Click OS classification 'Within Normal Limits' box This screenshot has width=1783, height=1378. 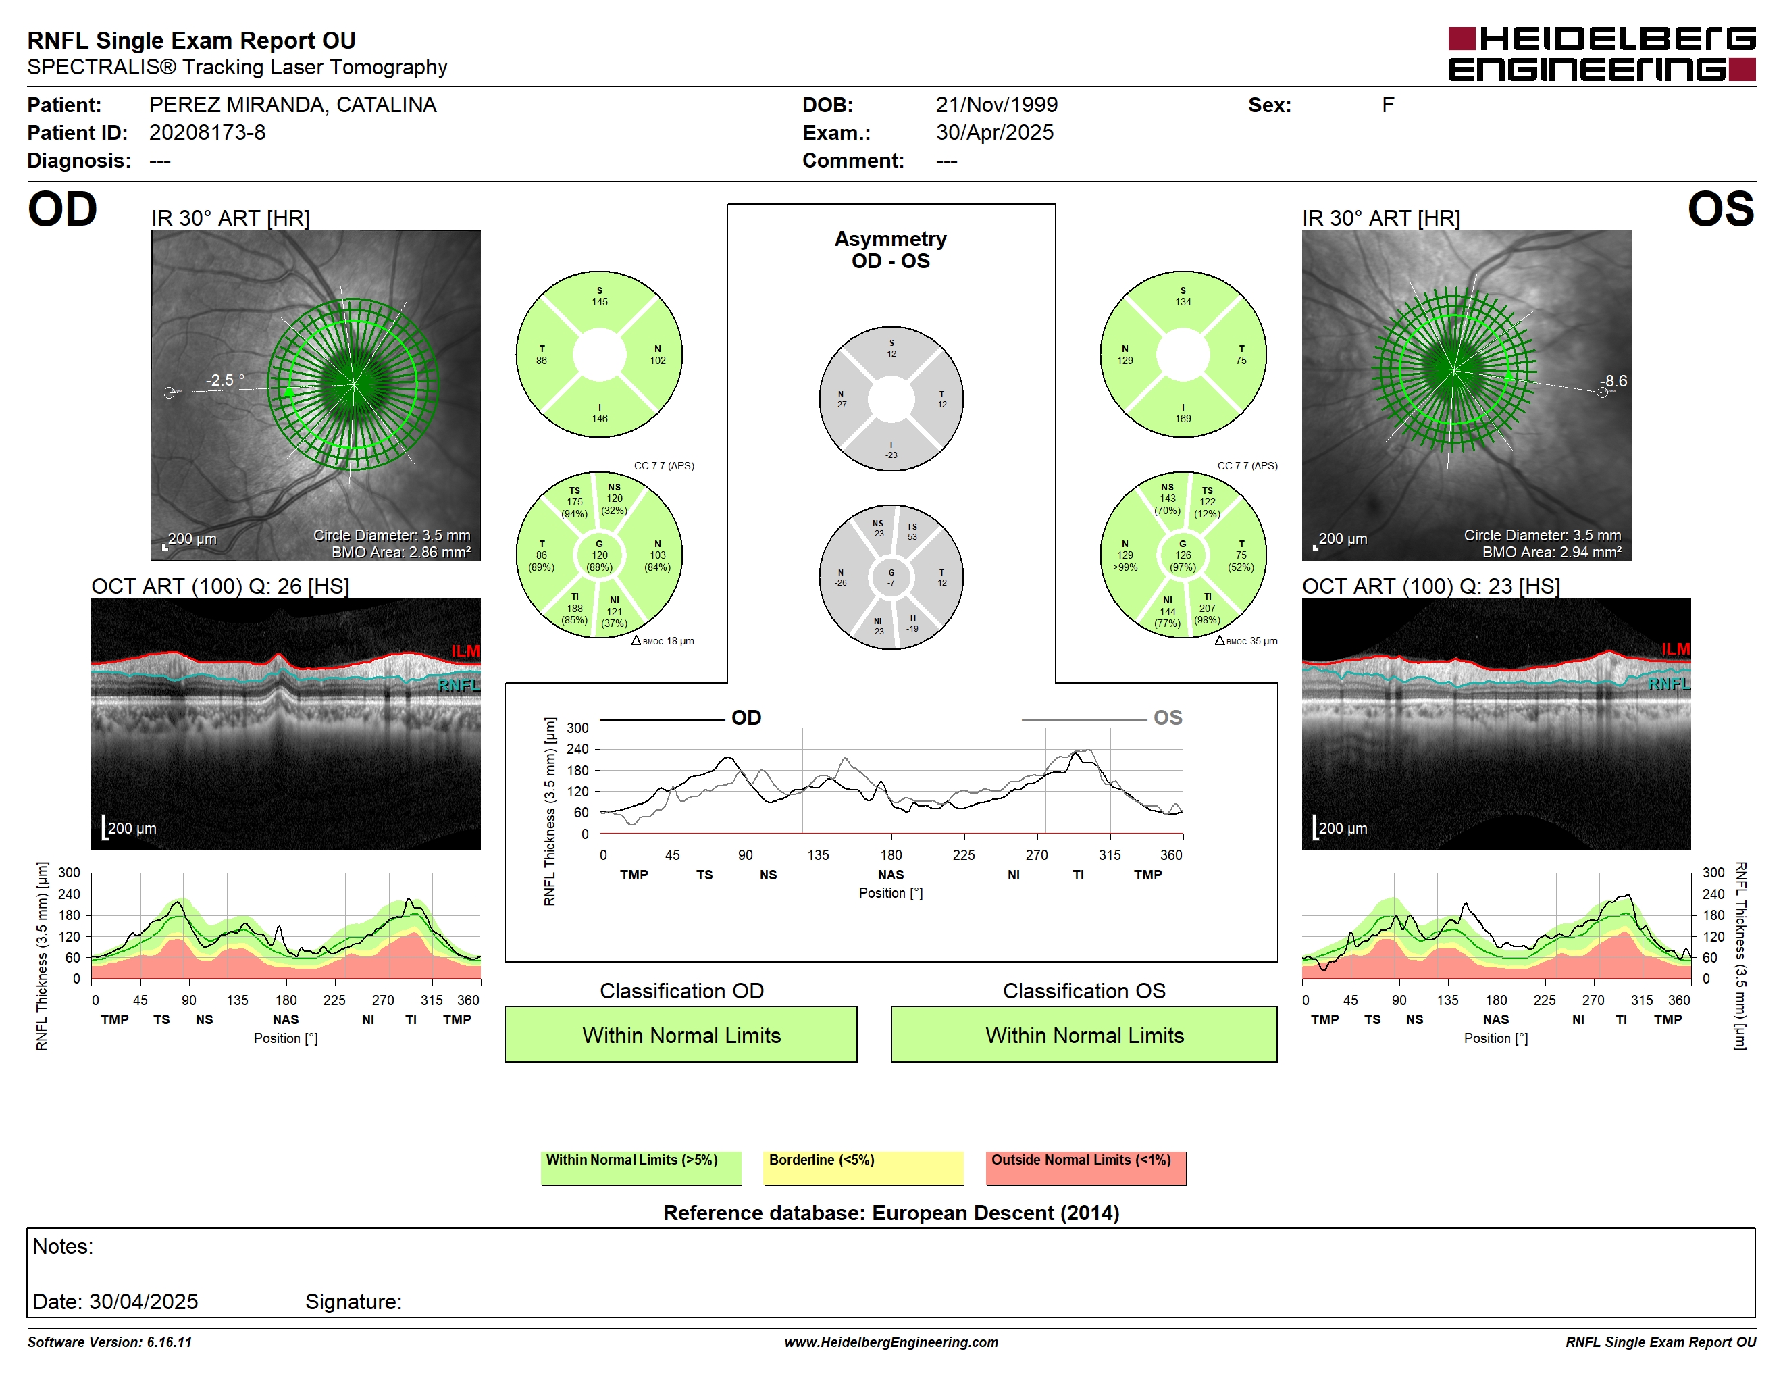[x=1083, y=1034]
